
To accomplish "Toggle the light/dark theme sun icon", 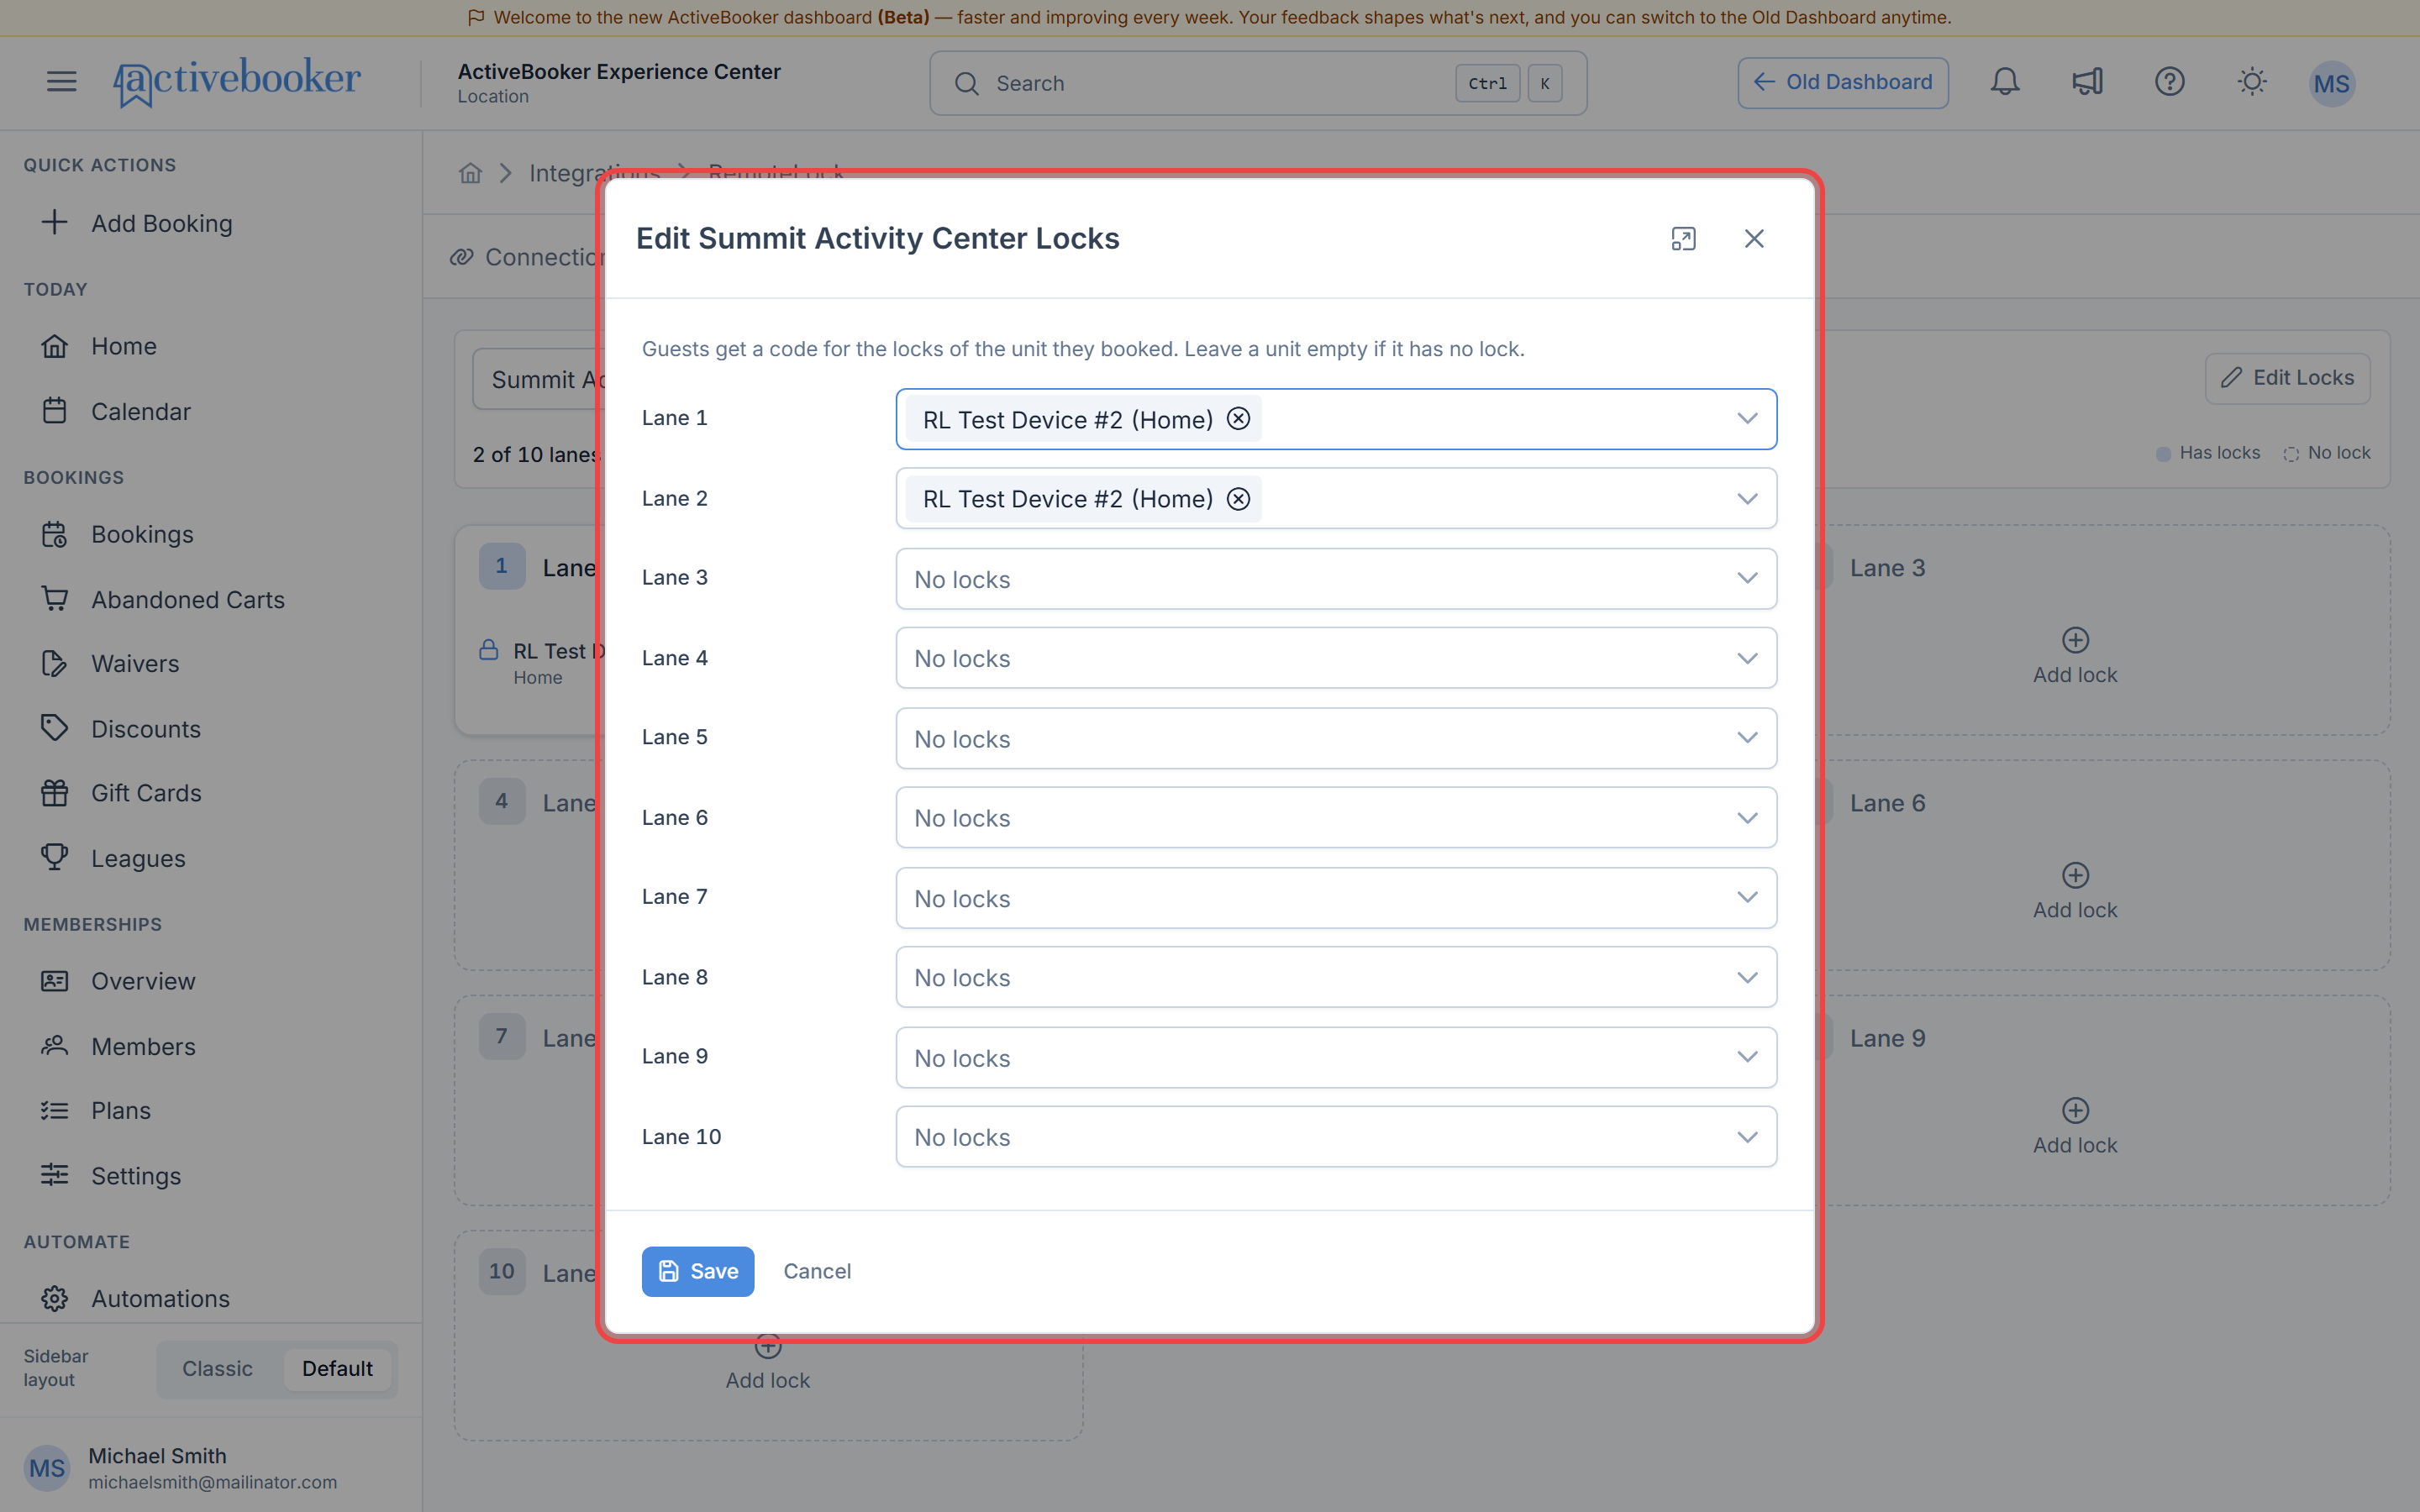I will tap(2252, 82).
